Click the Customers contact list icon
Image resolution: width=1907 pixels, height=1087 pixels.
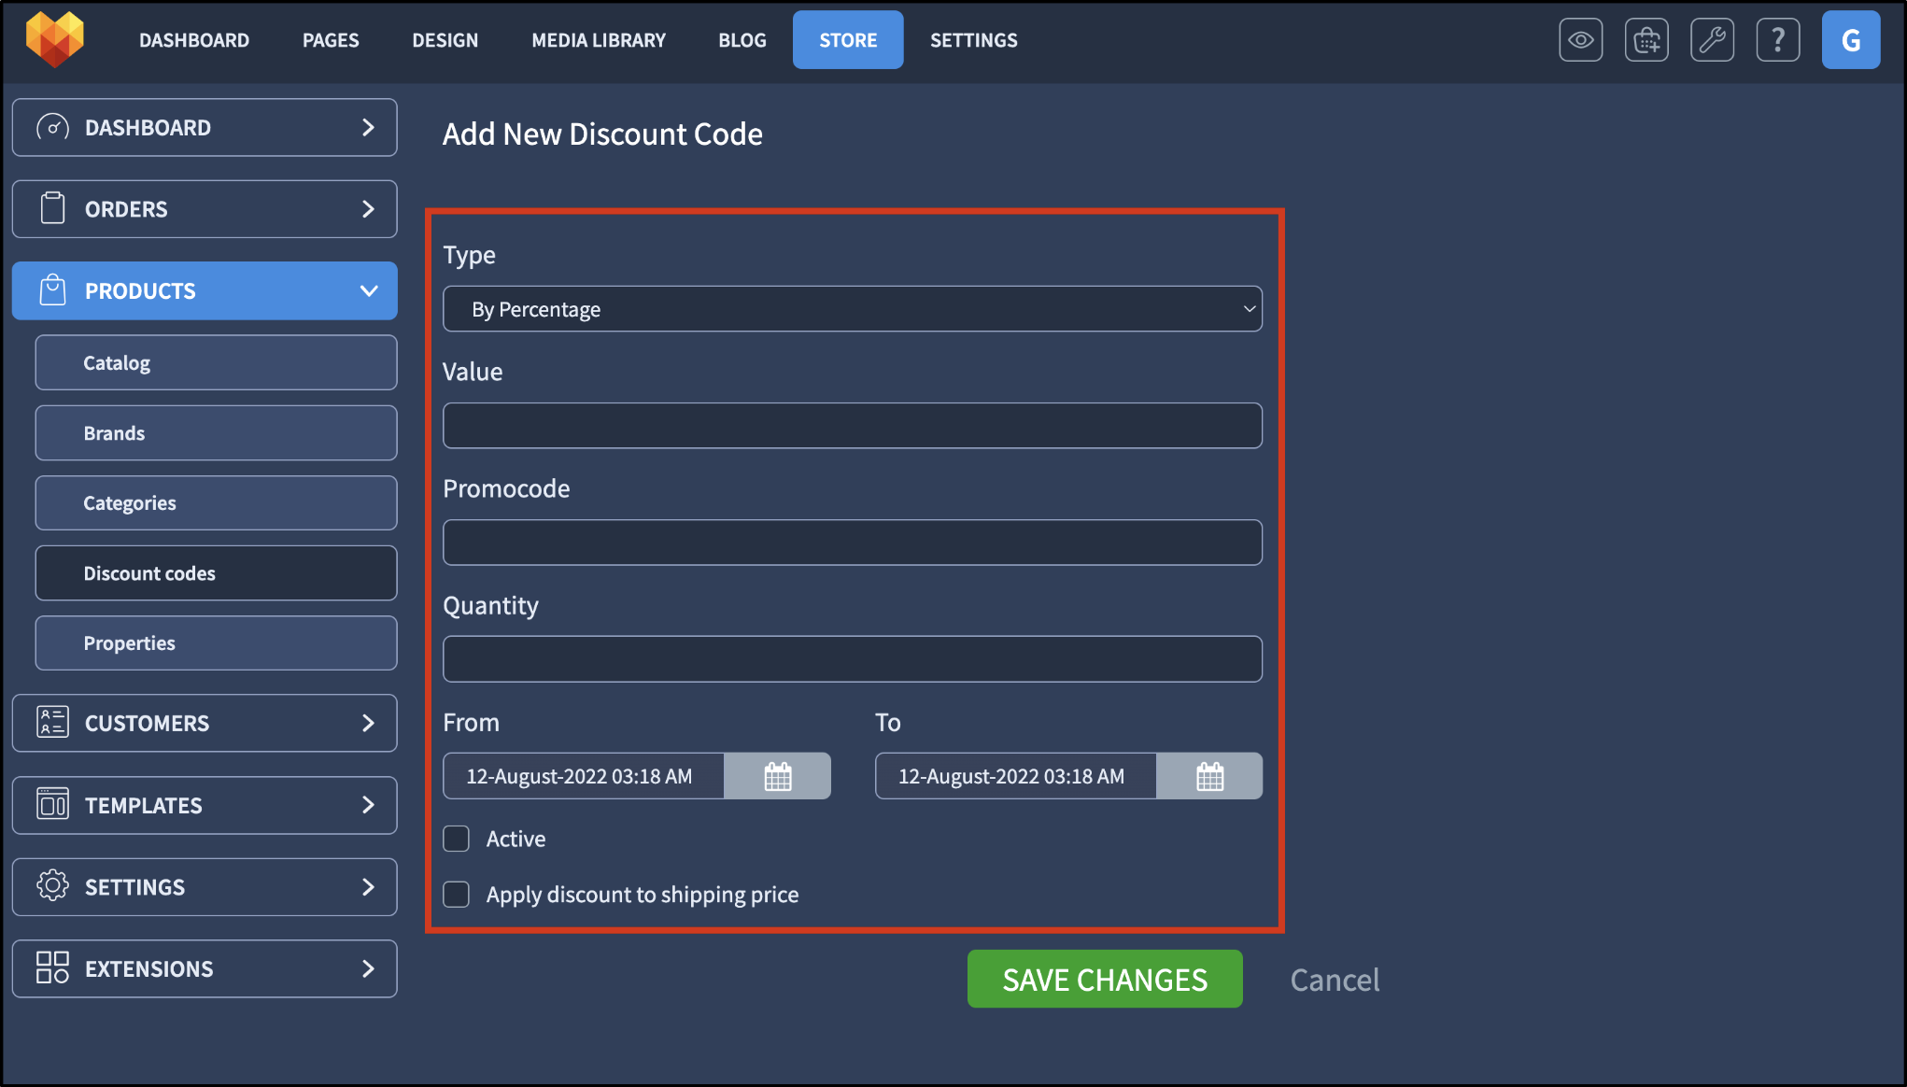pos(53,723)
